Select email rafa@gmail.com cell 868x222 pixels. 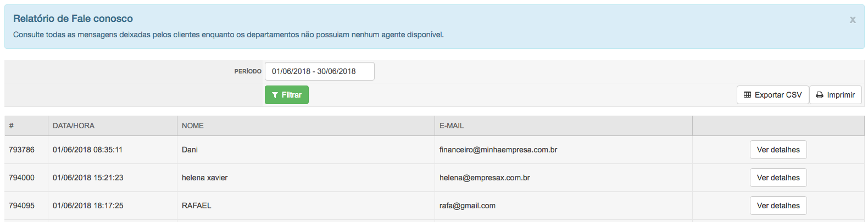(x=564, y=206)
